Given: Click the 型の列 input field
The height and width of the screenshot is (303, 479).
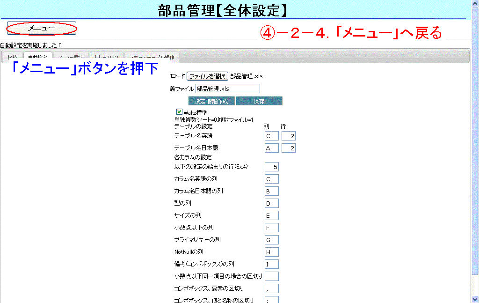Looking at the screenshot, I should (x=271, y=203).
